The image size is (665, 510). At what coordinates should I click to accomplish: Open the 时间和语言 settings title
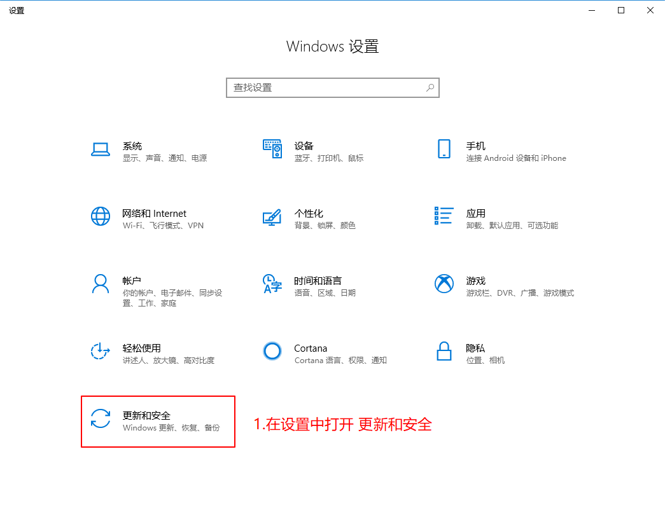(318, 280)
